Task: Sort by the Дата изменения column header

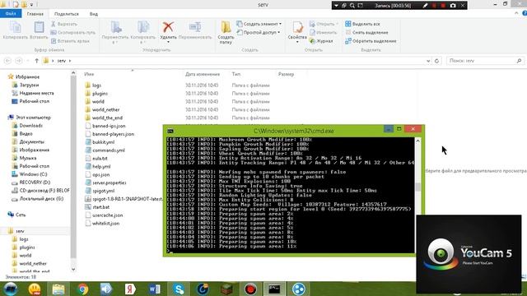Action: [x=203, y=74]
